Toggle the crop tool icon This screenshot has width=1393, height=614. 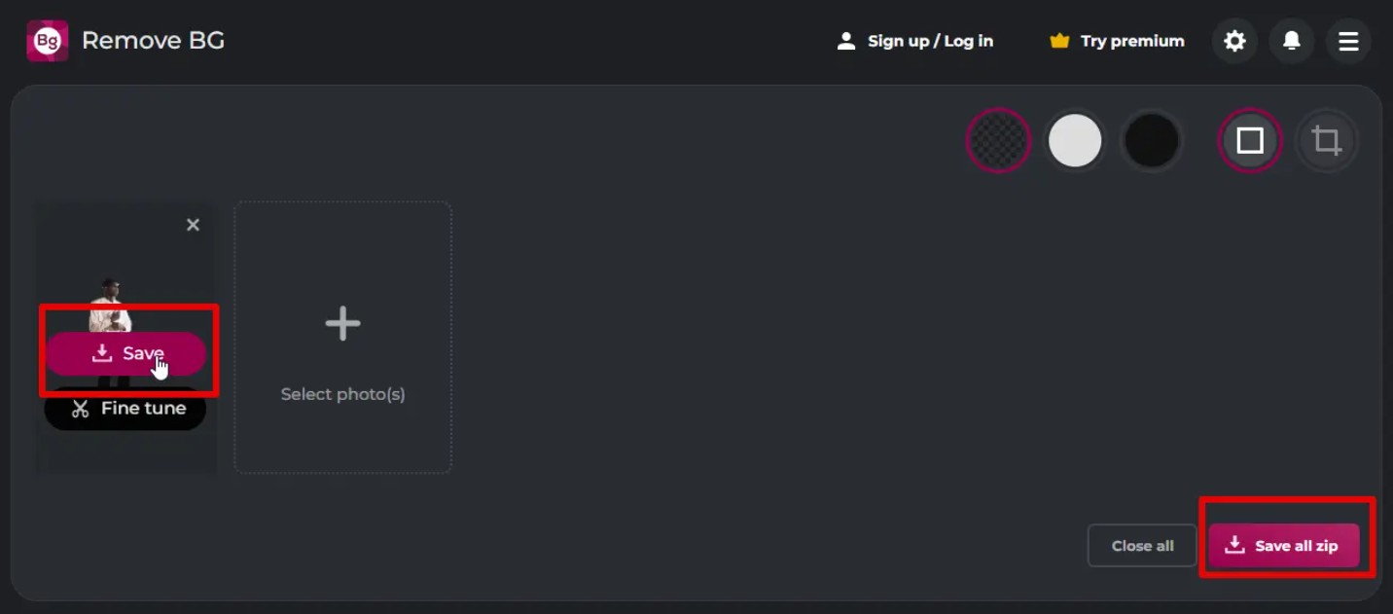pyautogui.click(x=1327, y=141)
